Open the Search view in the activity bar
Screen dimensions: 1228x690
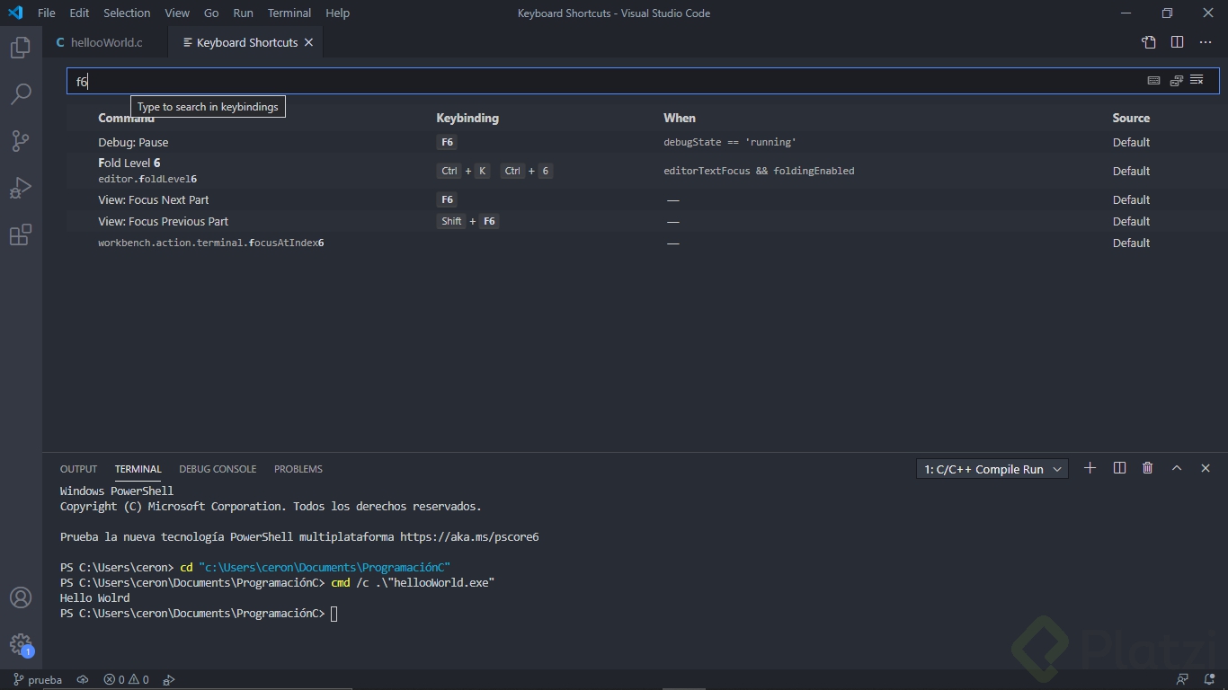click(x=21, y=93)
